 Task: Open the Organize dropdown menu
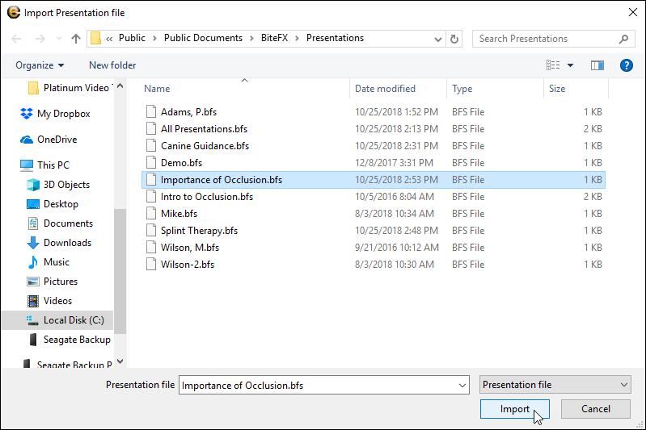pos(39,65)
